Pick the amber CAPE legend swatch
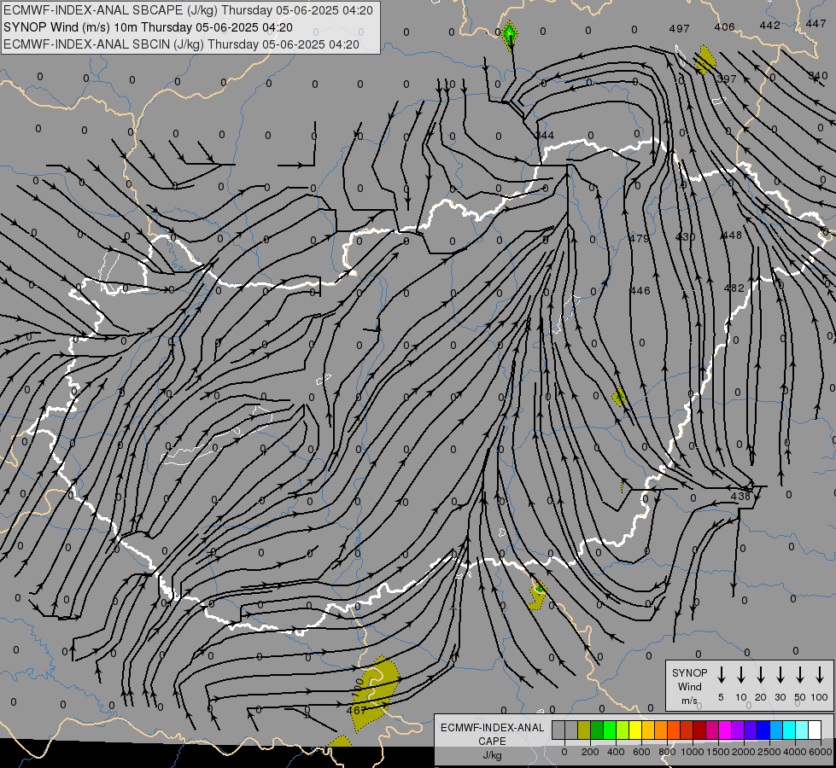The height and width of the screenshot is (768, 836). pos(648,730)
